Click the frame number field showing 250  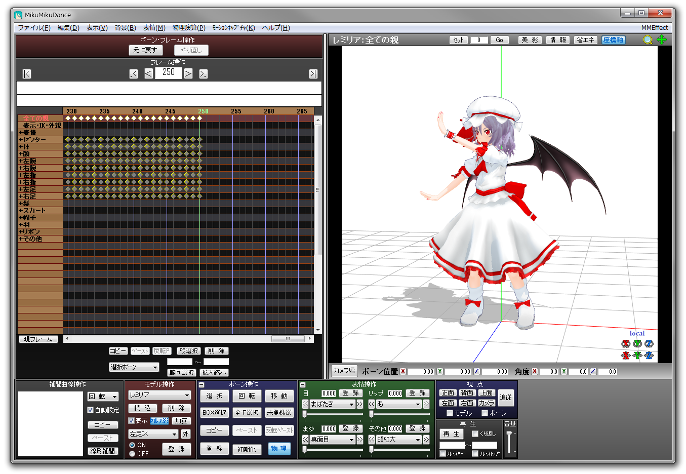pyautogui.click(x=169, y=73)
